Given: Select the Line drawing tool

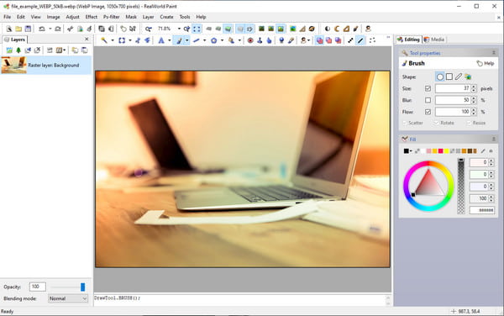Looking at the screenshot, I should [197, 40].
